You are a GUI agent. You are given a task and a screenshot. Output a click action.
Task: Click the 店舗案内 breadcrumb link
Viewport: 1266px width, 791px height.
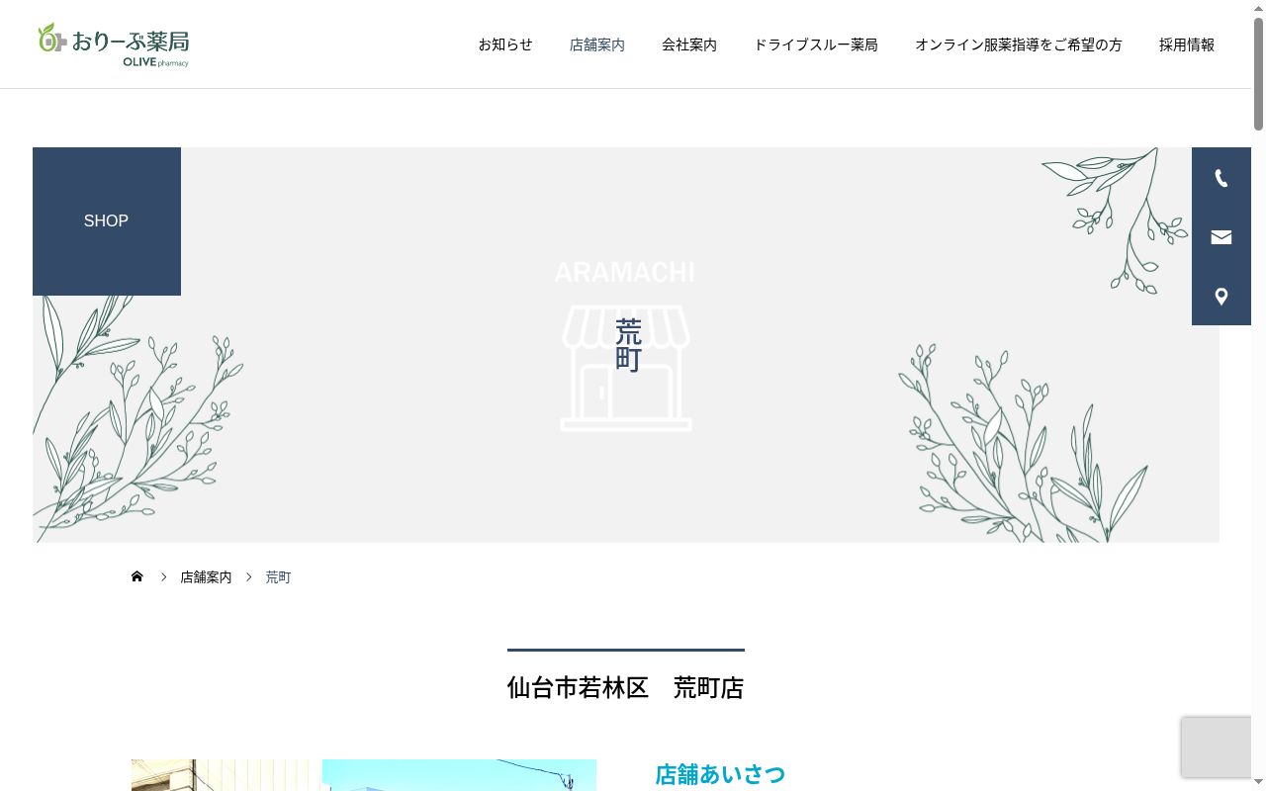pos(206,577)
